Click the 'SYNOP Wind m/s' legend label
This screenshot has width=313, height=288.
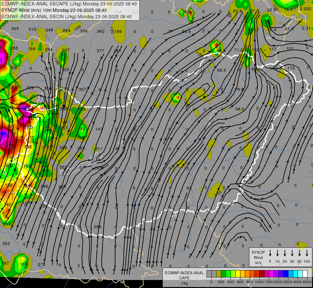[258, 257]
